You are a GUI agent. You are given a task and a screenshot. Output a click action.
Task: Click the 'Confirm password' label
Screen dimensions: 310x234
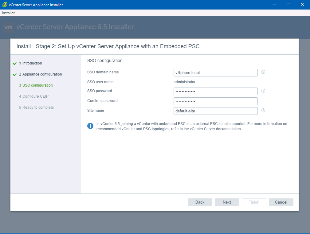tap(102, 101)
